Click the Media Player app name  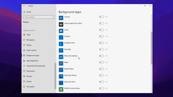click(x=69, y=69)
